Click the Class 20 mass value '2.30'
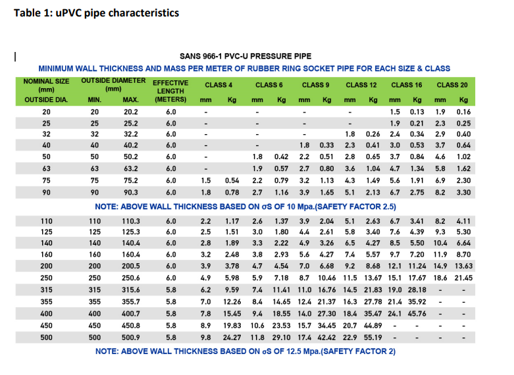This screenshot has height=375, width=514. (x=463, y=180)
